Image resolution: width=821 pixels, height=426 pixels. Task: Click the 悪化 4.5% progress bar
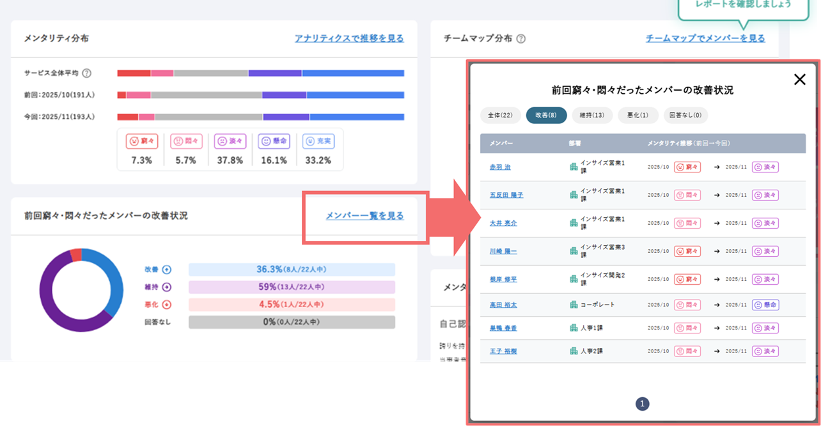pyautogui.click(x=292, y=305)
